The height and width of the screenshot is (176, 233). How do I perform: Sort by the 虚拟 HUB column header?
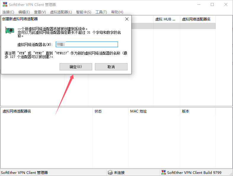tap(166, 19)
